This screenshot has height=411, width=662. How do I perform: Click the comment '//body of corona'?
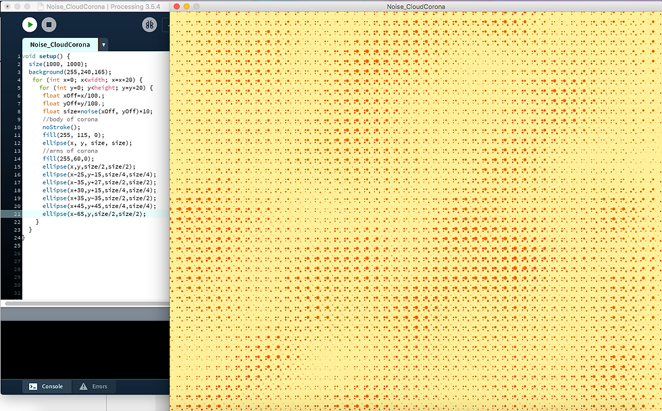pyautogui.click(x=70, y=119)
